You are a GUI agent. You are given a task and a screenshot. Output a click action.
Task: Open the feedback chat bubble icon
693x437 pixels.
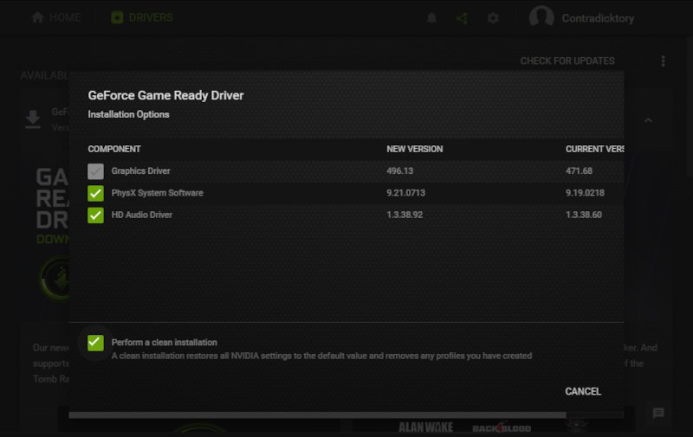(x=658, y=414)
